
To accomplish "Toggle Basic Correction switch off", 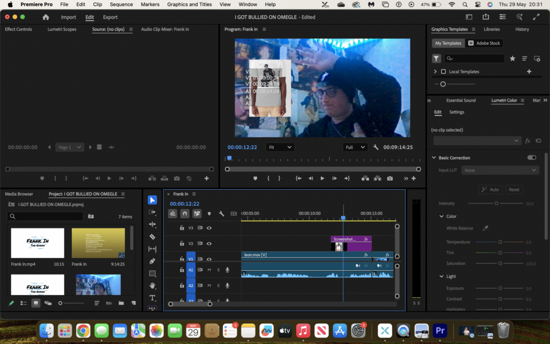I will click(x=532, y=157).
